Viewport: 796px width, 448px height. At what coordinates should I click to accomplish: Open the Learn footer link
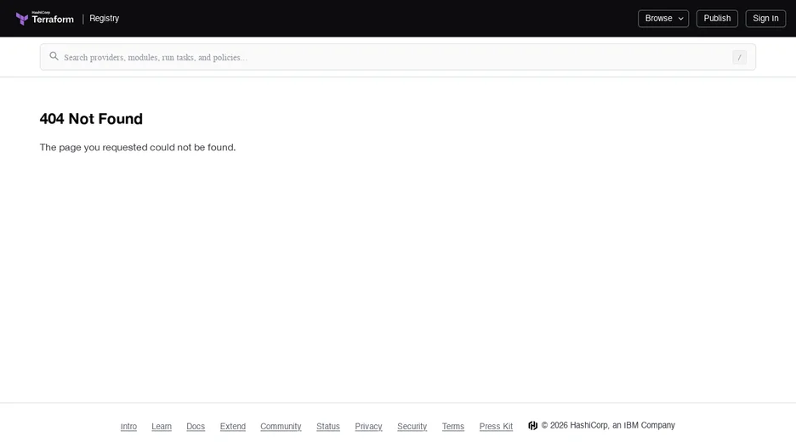tap(162, 426)
